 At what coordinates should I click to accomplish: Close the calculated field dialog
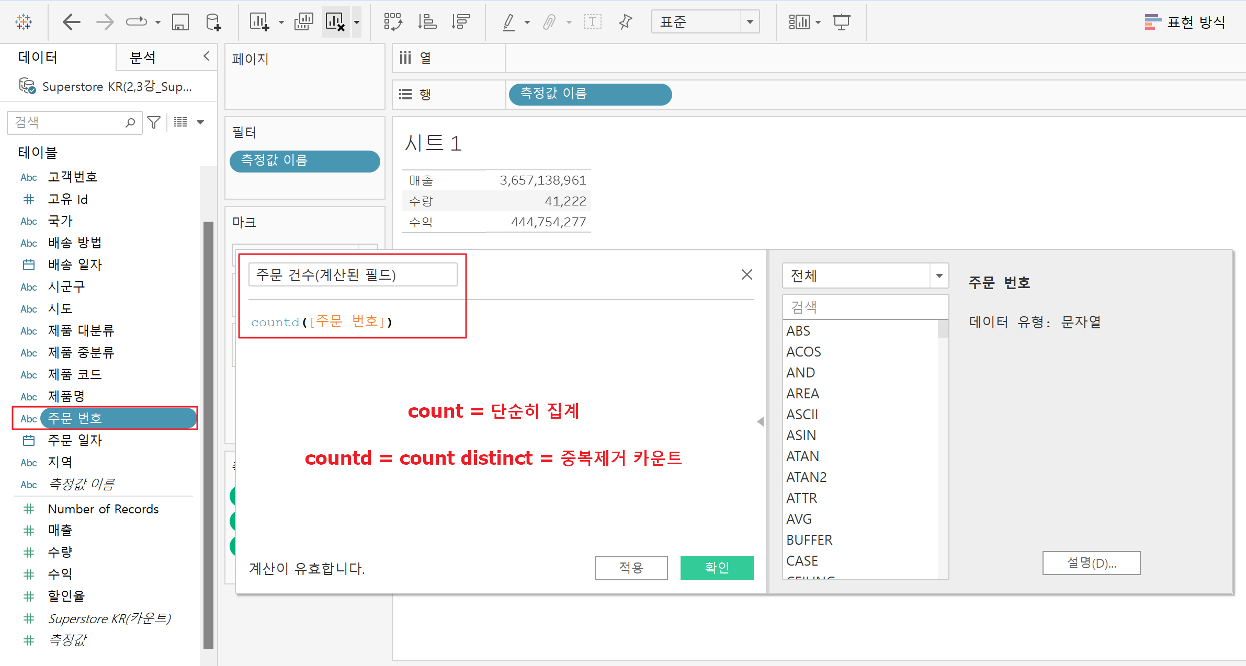click(x=746, y=274)
